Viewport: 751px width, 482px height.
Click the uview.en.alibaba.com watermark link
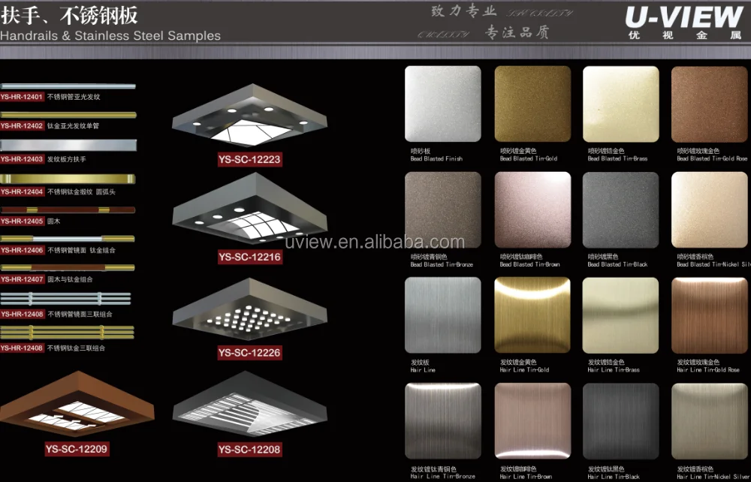click(375, 242)
